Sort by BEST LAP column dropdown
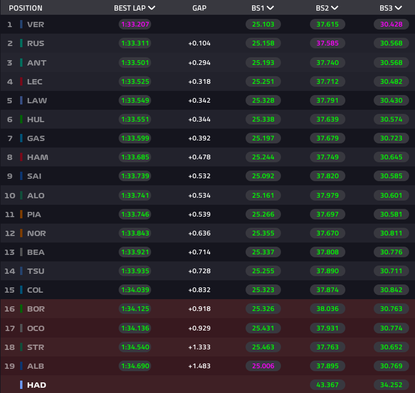 click(152, 8)
